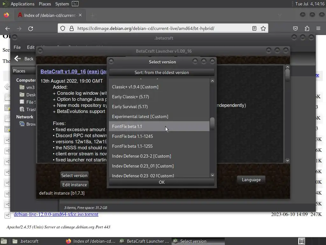Viewport: 326px width, 245px height.
Task: Click the Back arrow in file manager
Action: (18, 59)
